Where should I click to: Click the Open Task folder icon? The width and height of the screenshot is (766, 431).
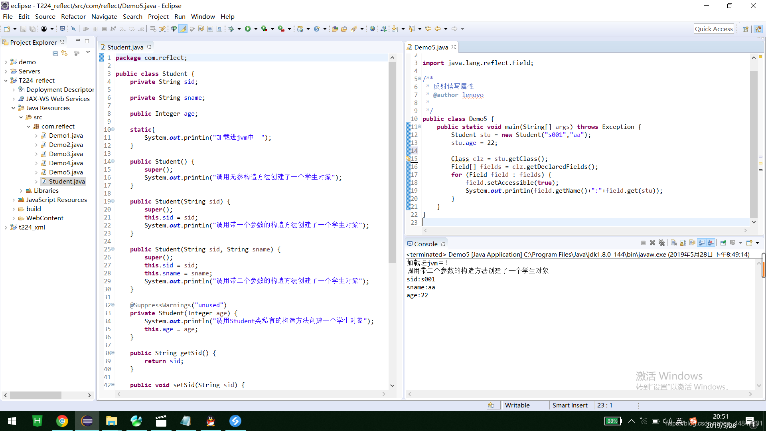tap(344, 29)
